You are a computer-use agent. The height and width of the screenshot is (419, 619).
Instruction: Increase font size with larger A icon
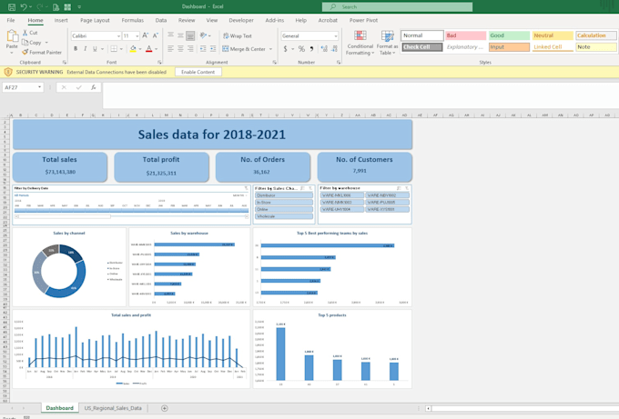tap(146, 35)
